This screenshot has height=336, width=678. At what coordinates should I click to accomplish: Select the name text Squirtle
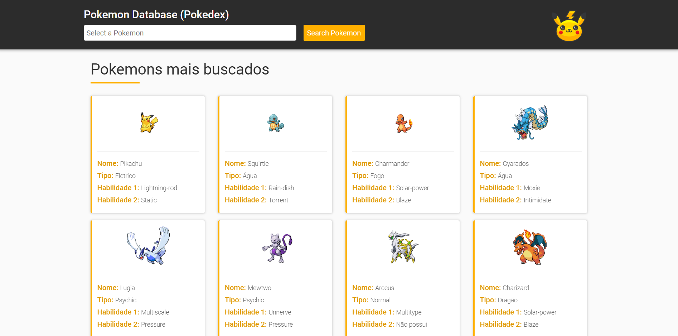tap(258, 164)
